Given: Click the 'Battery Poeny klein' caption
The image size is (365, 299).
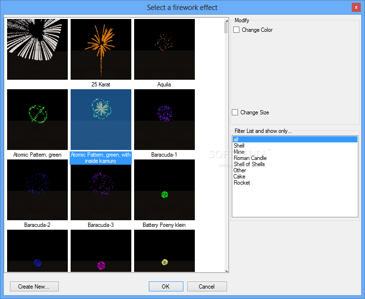Looking at the screenshot, I should tap(164, 225).
